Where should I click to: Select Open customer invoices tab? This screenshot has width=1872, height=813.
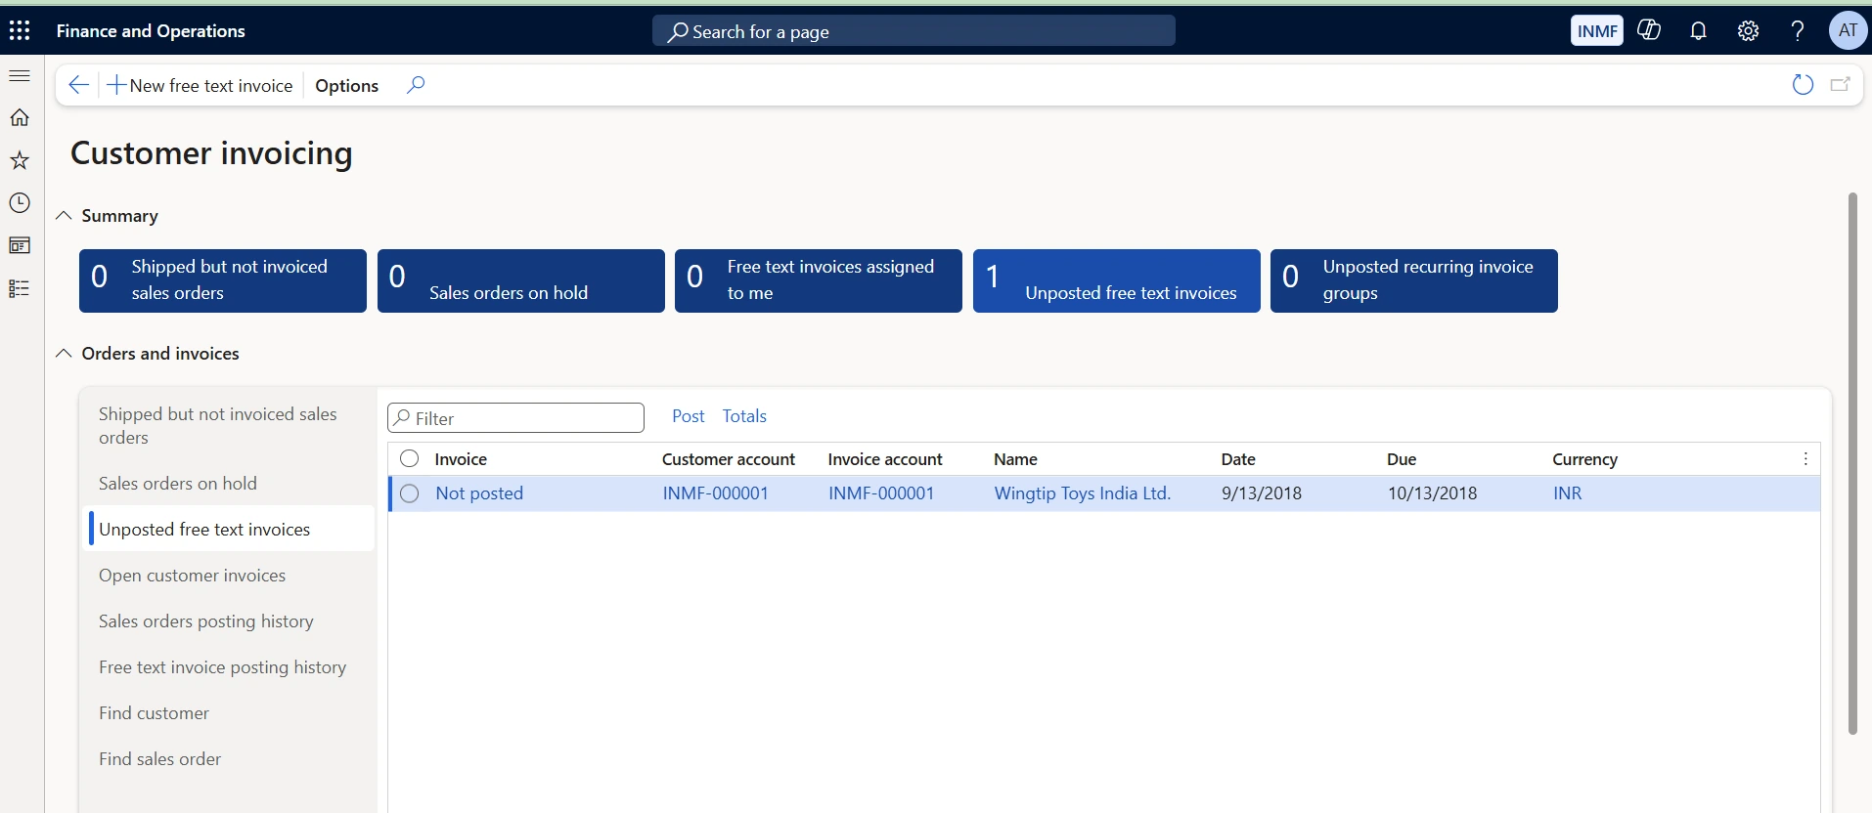[x=228, y=575]
